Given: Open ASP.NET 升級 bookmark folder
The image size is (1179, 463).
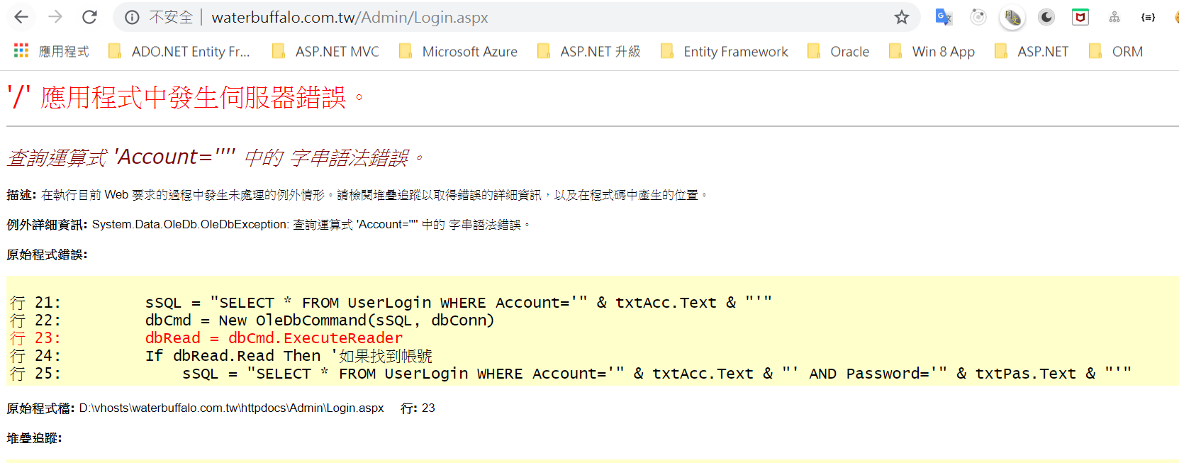Looking at the screenshot, I should [x=588, y=51].
